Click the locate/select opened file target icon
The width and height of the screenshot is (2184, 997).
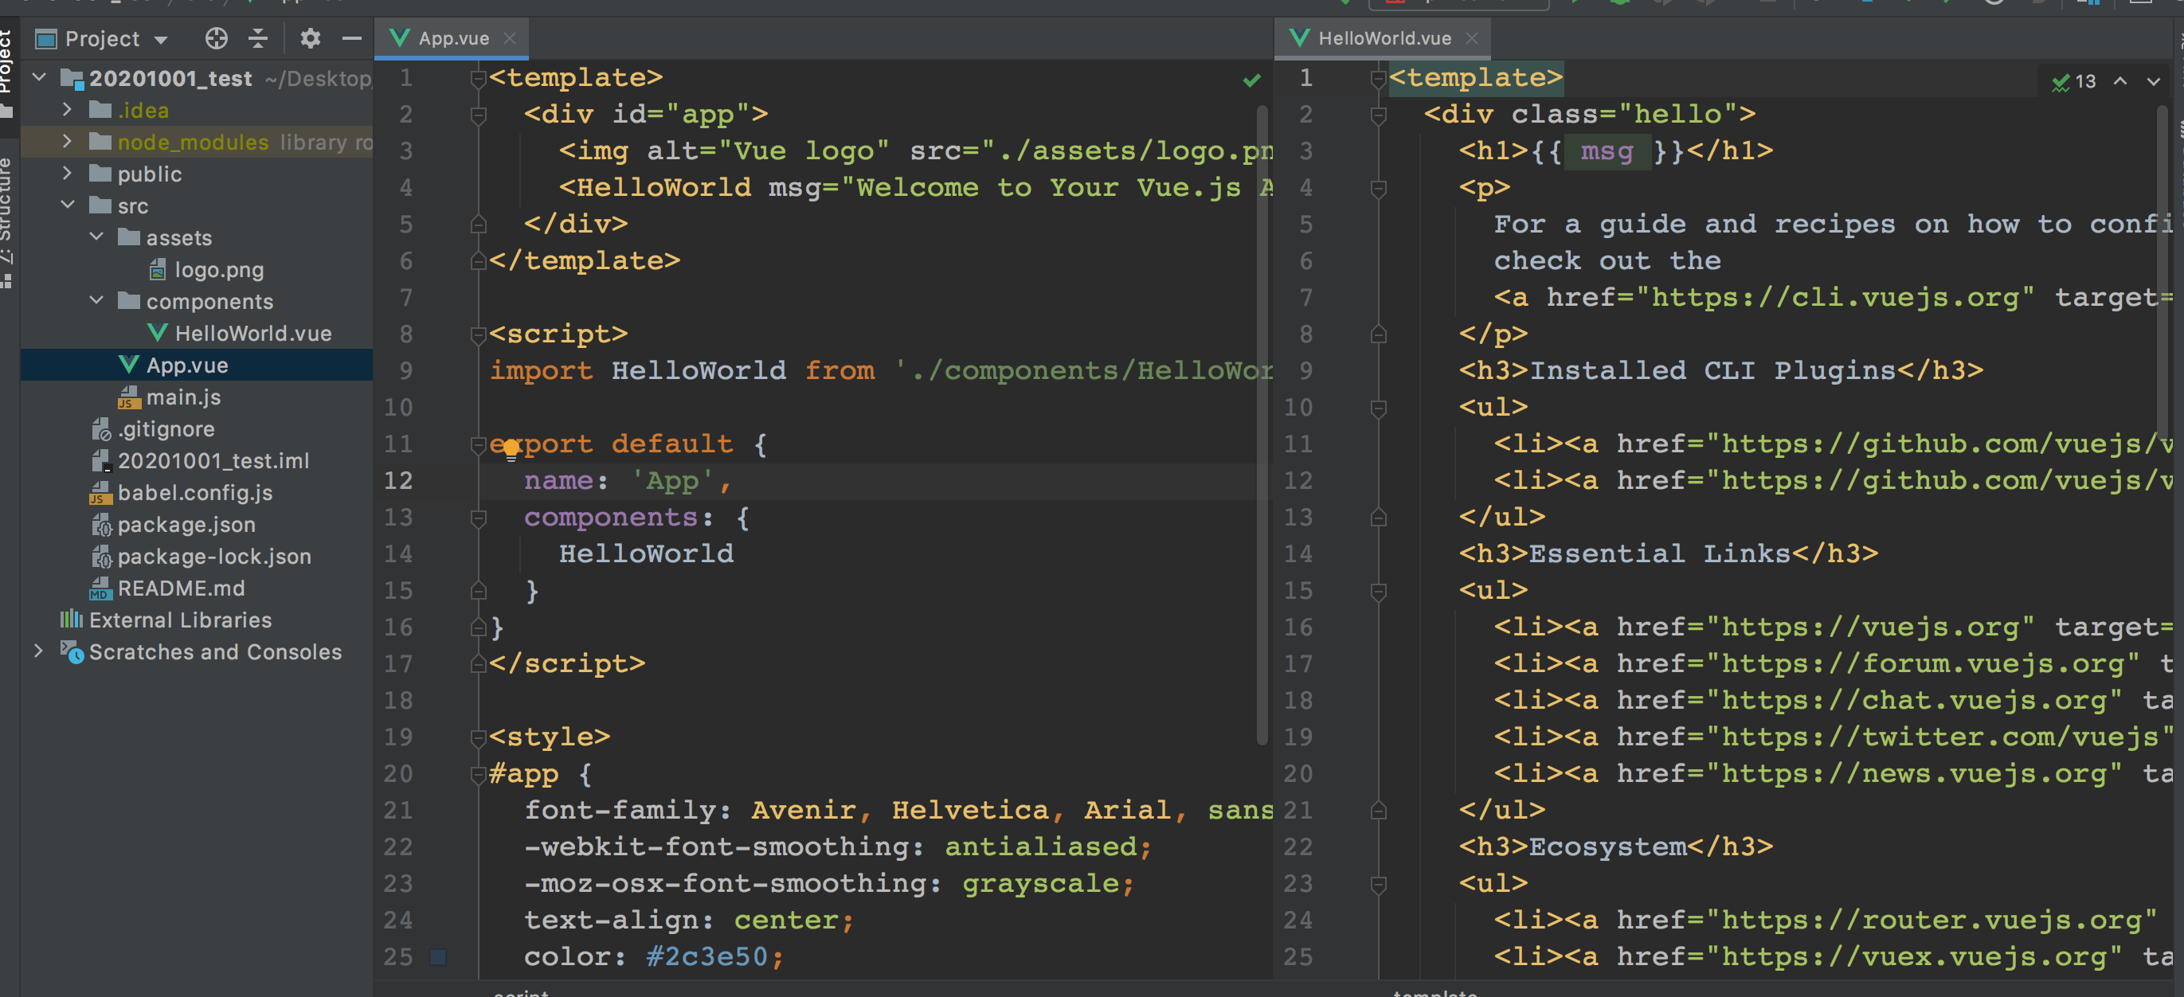216,38
